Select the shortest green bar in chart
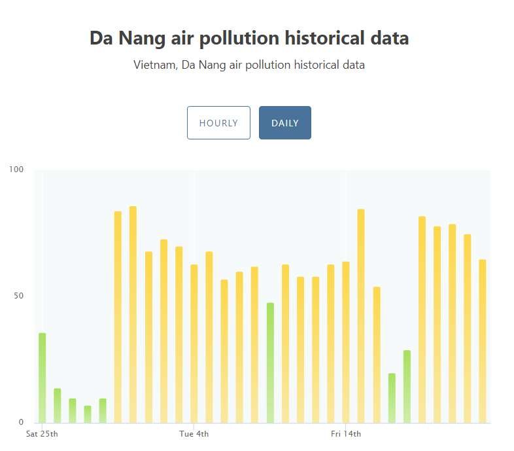Screen dimensions: 514x451 88,414
